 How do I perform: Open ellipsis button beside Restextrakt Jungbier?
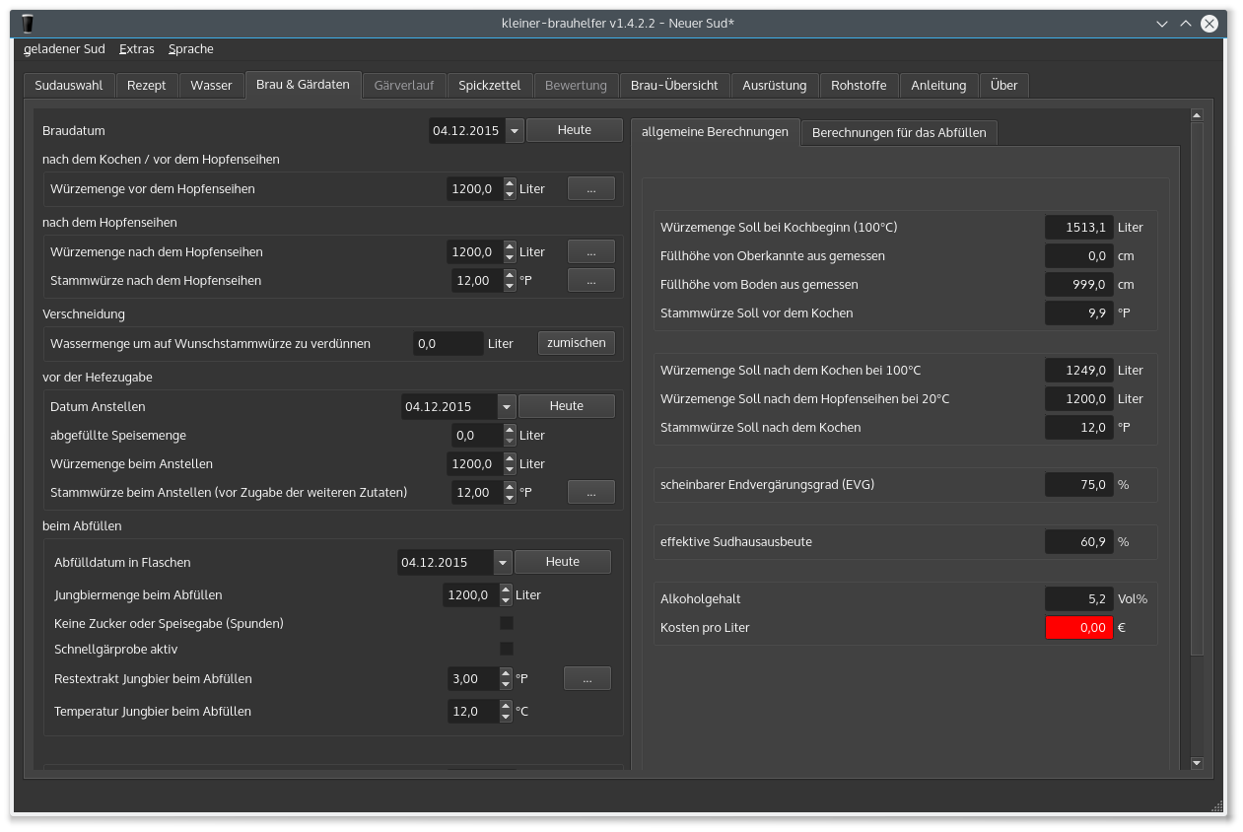point(587,678)
